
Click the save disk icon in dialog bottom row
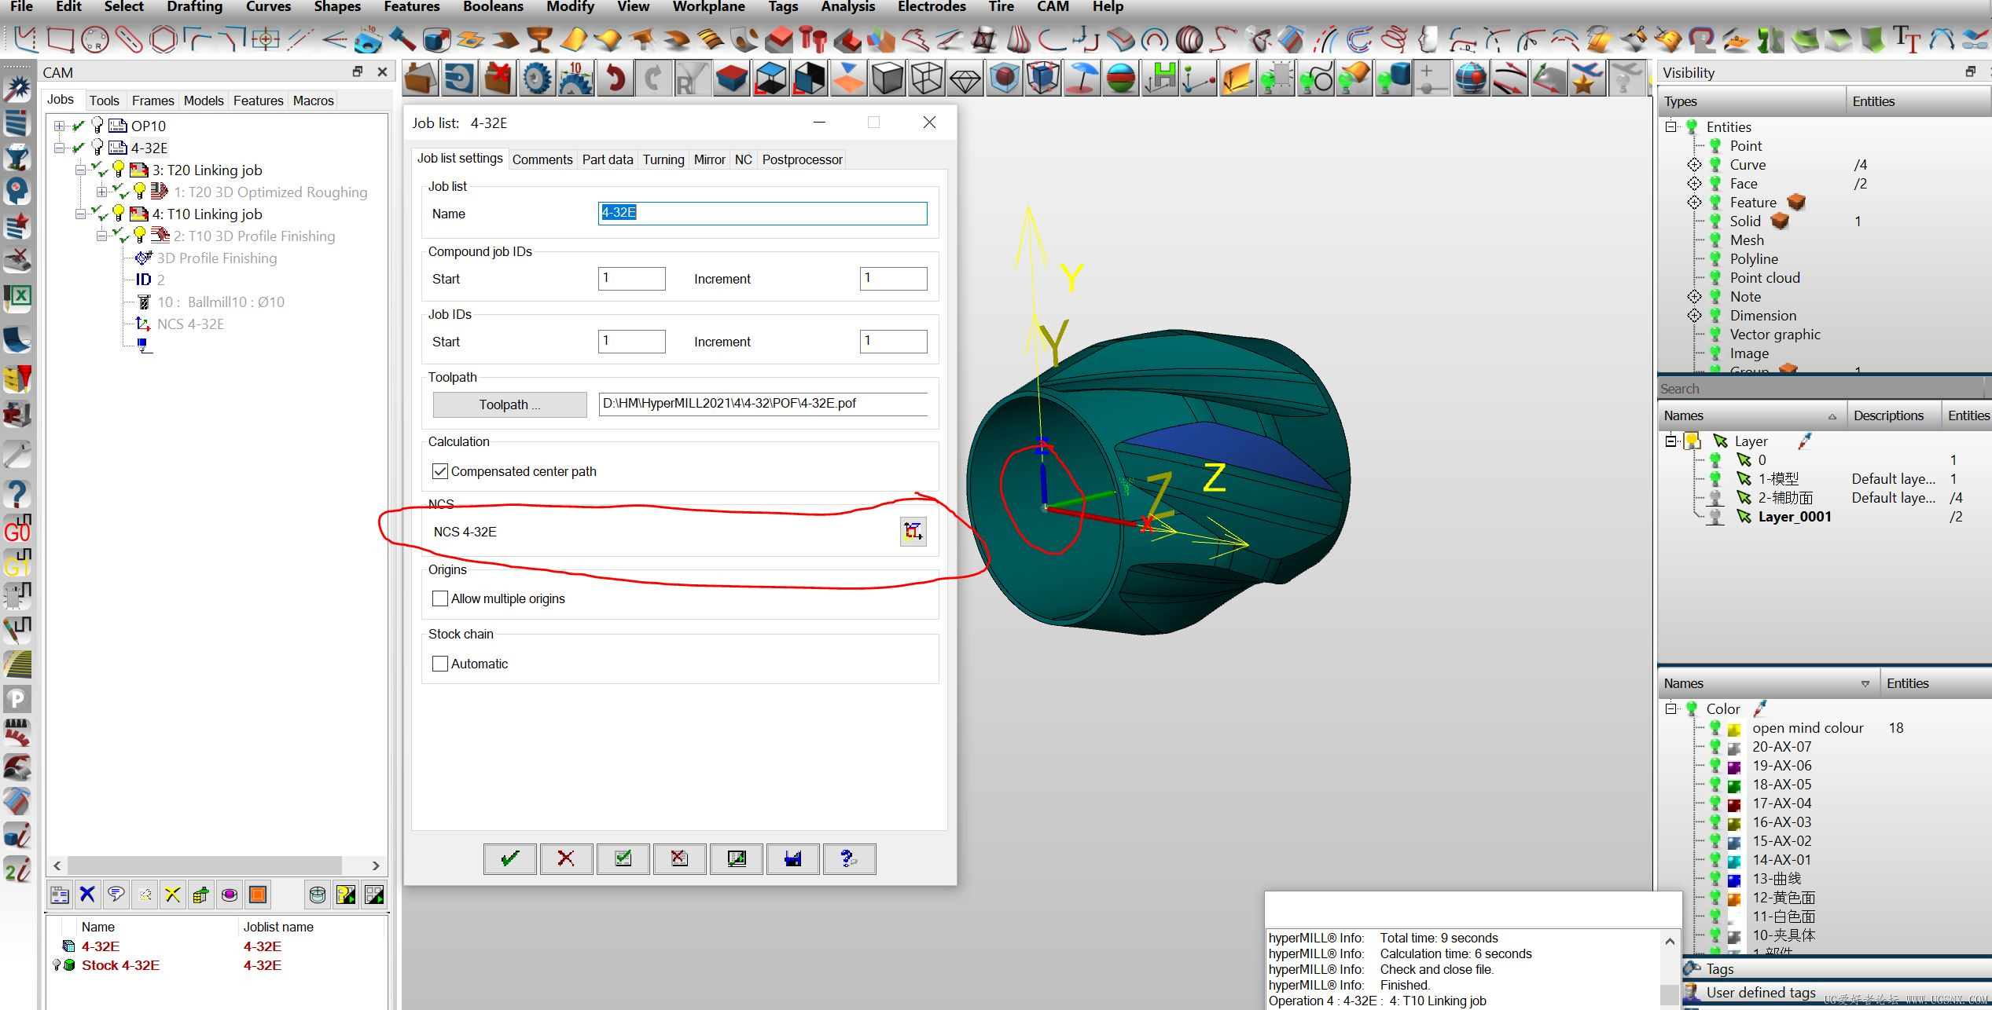click(792, 858)
